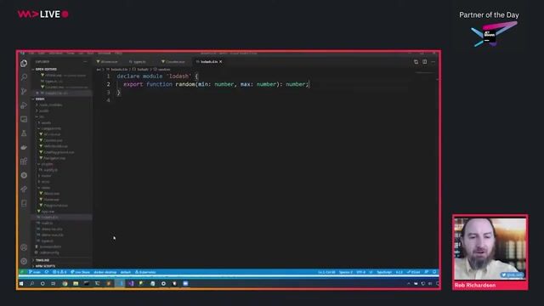Collapse the src folder
The height and width of the screenshot is (306, 544).
point(42,116)
